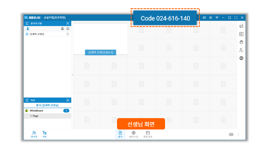
Task: Toggle camera icon in attendee toolbar header
Action: (62, 29)
